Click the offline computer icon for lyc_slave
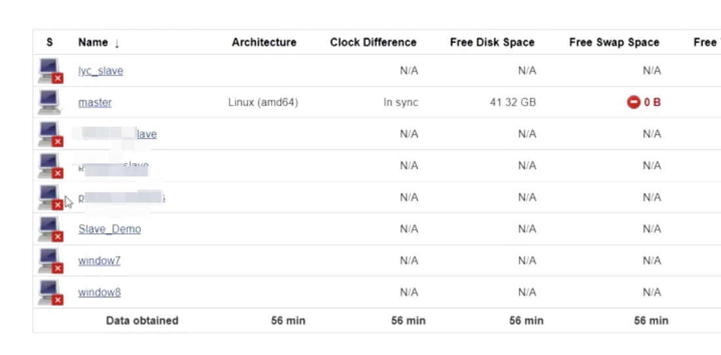Viewport: 721px width, 355px height. pyautogui.click(x=50, y=71)
